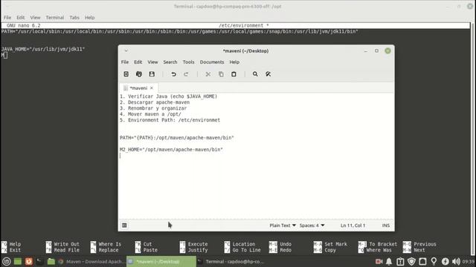Click the 09:39 clock in the system tray
476x267 pixels.
[469, 262]
